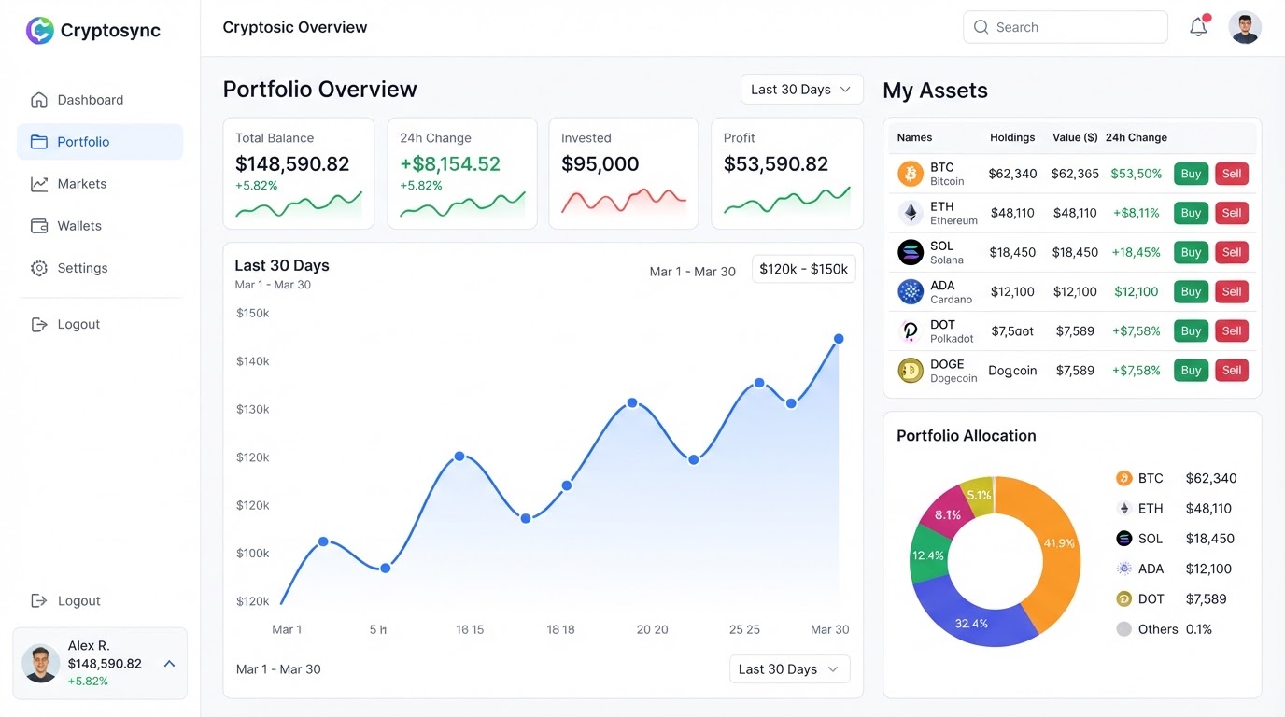Click the Polkadot coin icon in My Assets
The width and height of the screenshot is (1285, 717).
(911, 330)
